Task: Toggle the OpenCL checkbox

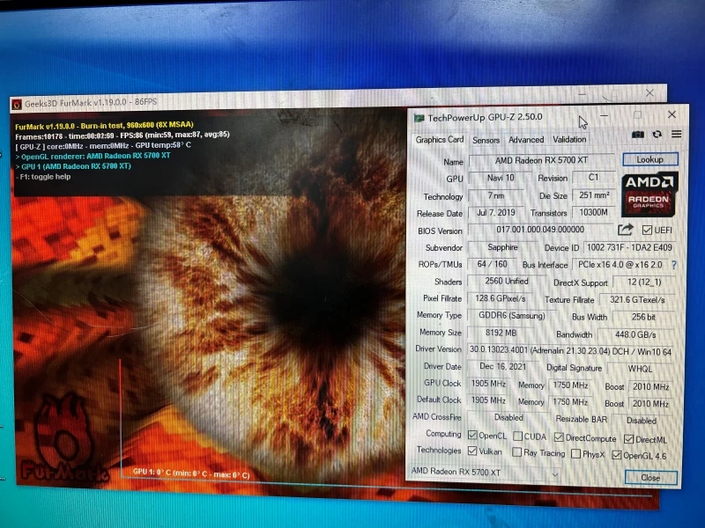Action: [472, 435]
